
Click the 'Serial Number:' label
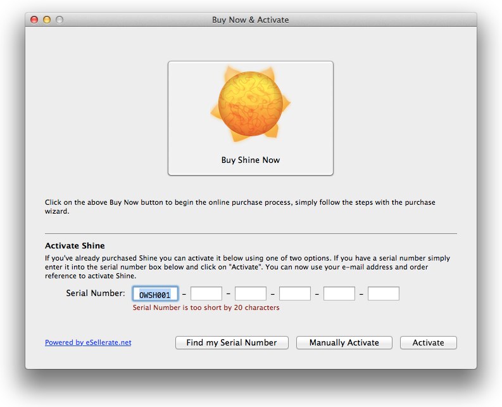[96, 293]
